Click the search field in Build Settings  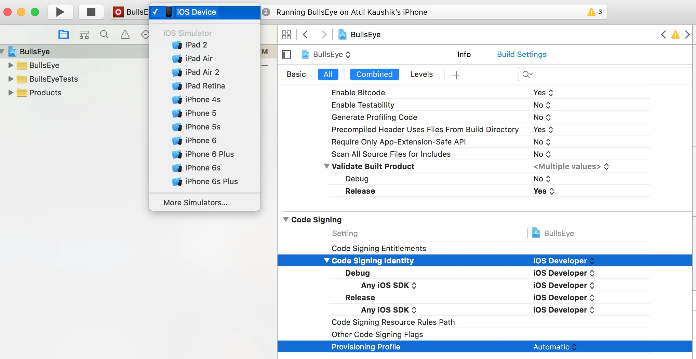605,74
